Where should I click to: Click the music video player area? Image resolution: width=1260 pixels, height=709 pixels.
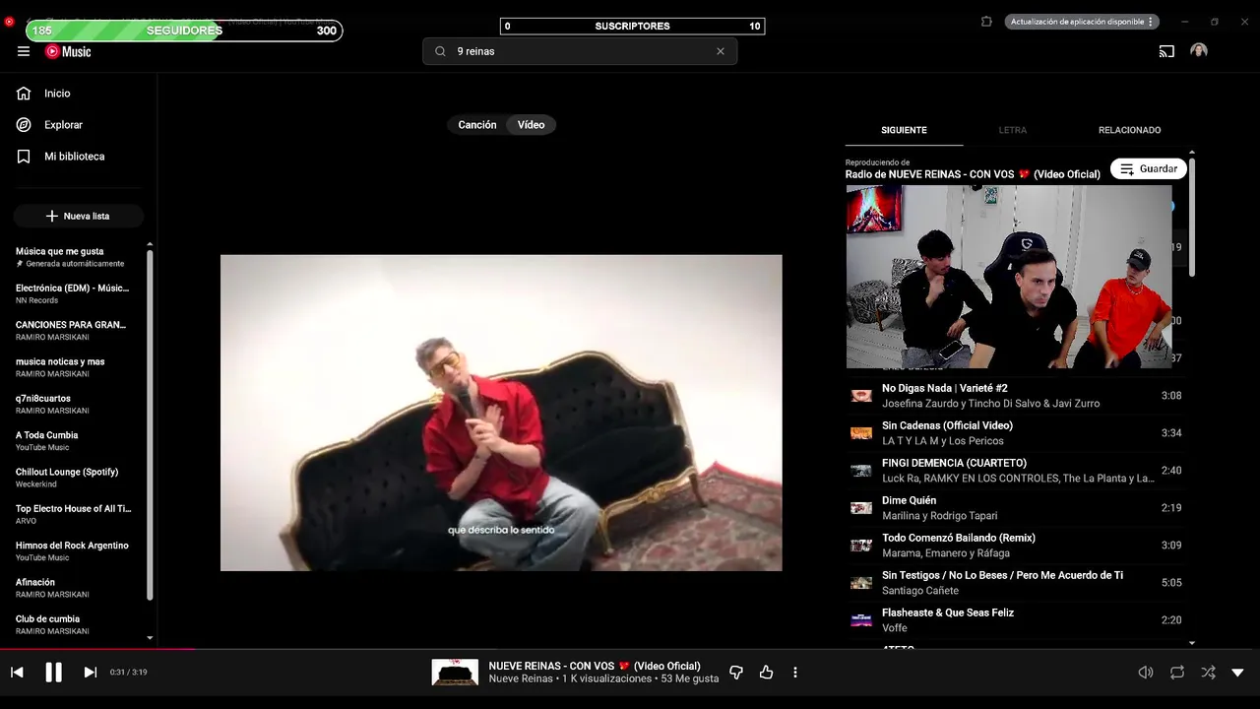coord(501,413)
